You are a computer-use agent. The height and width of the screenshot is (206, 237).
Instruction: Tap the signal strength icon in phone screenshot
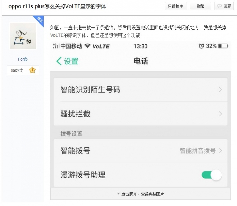(56, 46)
